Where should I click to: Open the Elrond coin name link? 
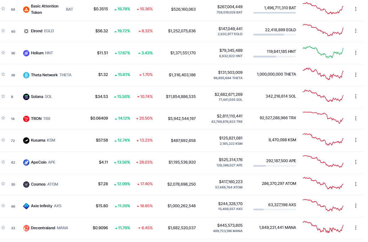[37, 31]
